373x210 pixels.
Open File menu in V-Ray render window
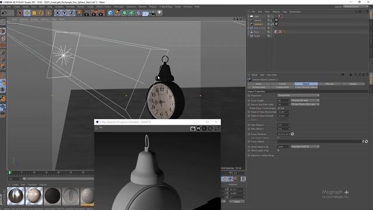101,128
